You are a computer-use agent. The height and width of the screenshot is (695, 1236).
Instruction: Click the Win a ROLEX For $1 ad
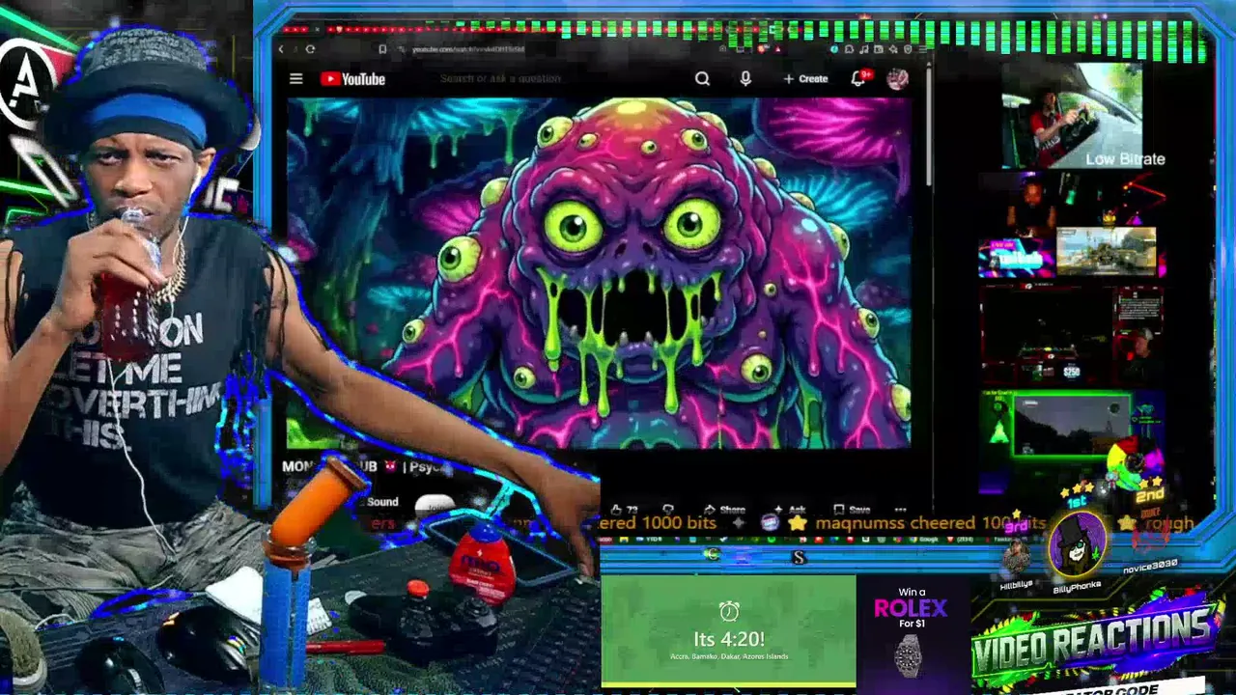(x=913, y=631)
